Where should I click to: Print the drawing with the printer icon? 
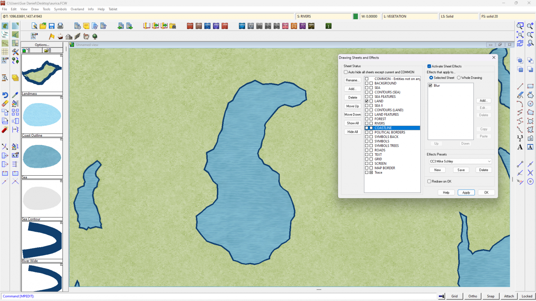click(x=60, y=26)
